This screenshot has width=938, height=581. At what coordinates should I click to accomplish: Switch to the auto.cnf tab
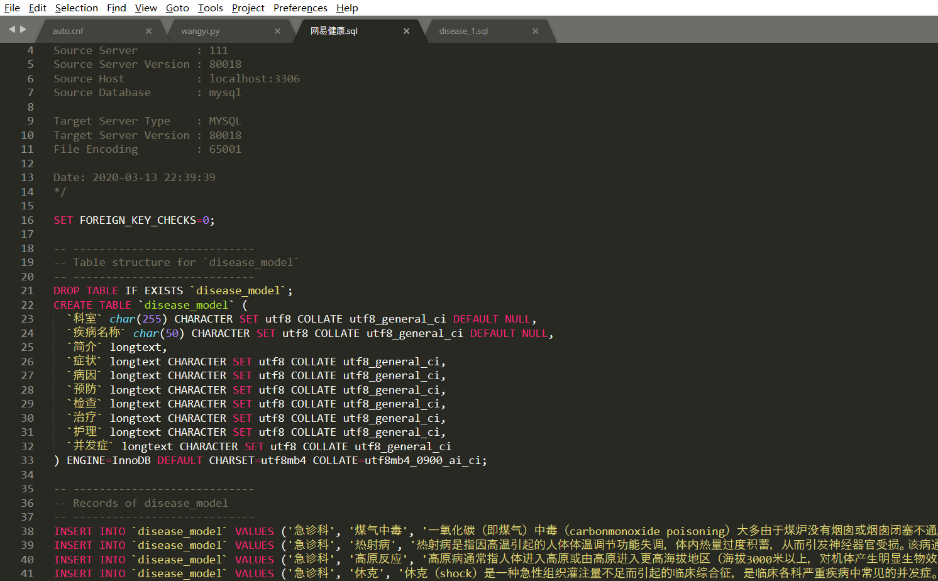[x=68, y=31]
